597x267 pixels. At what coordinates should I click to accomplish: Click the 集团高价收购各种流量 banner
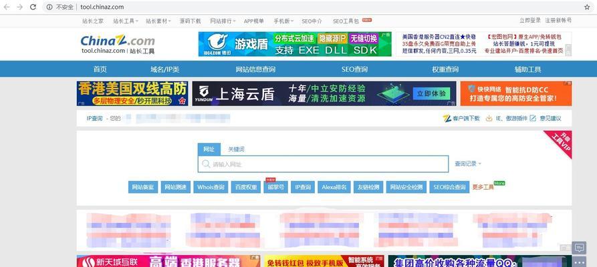click(x=480, y=261)
